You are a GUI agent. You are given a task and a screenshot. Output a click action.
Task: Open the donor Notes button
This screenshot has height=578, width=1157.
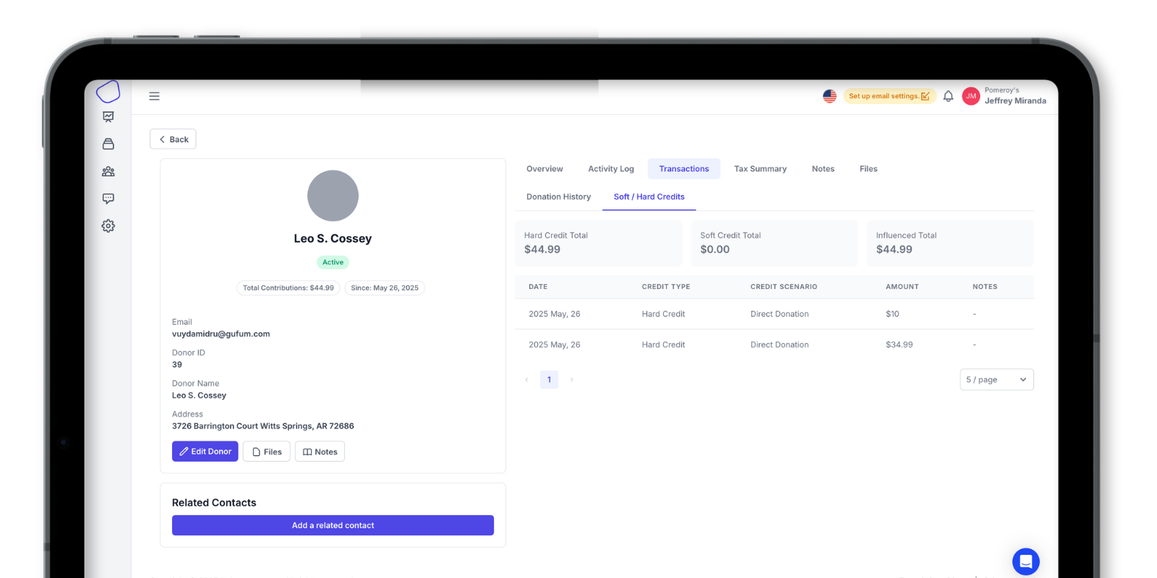tap(320, 452)
